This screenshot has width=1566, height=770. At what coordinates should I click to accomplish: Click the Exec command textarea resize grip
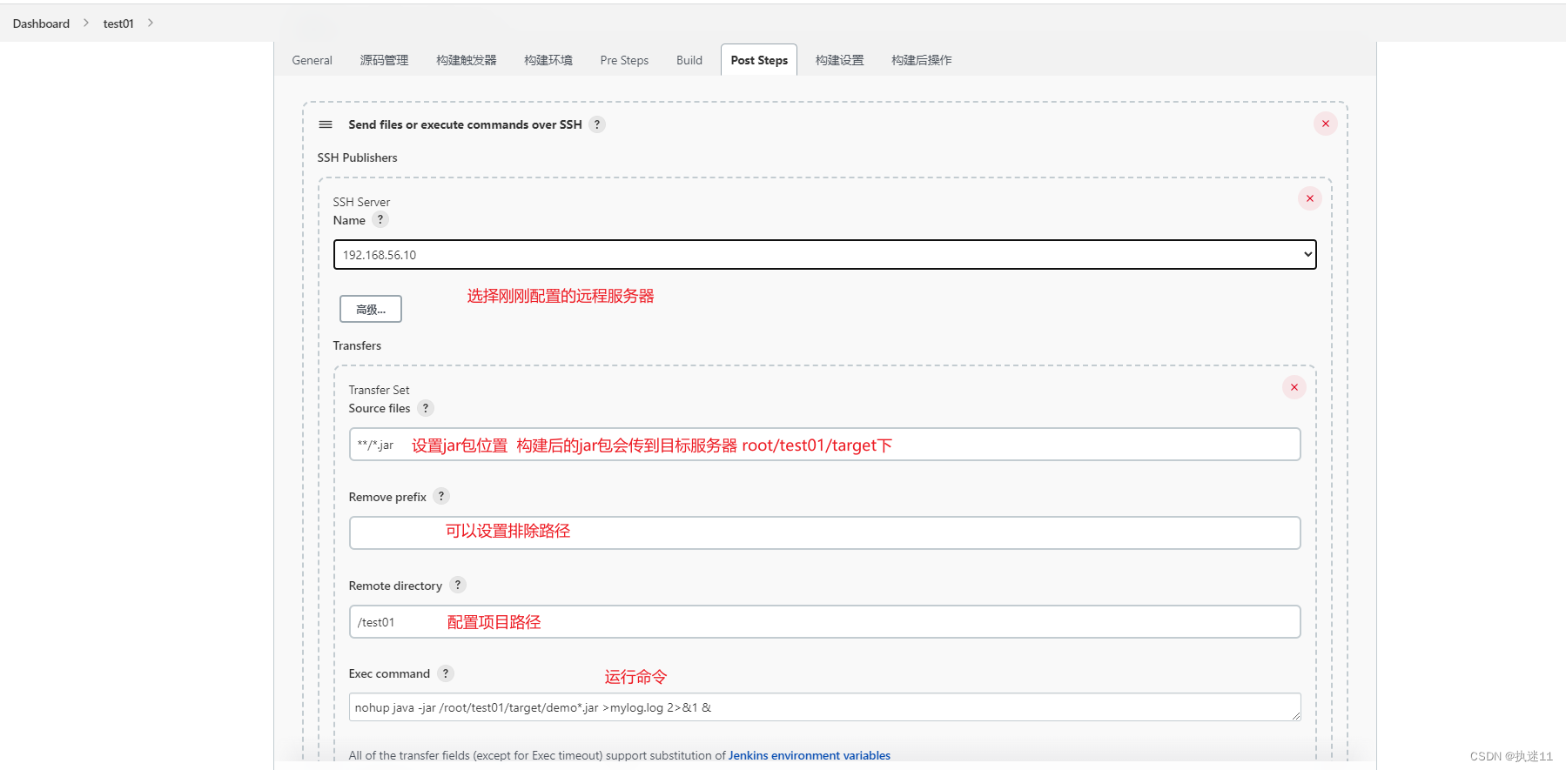tap(1295, 715)
